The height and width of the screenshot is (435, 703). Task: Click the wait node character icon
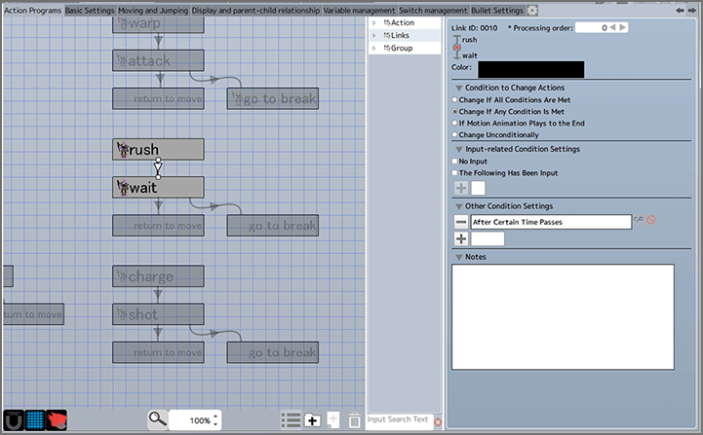(x=123, y=188)
